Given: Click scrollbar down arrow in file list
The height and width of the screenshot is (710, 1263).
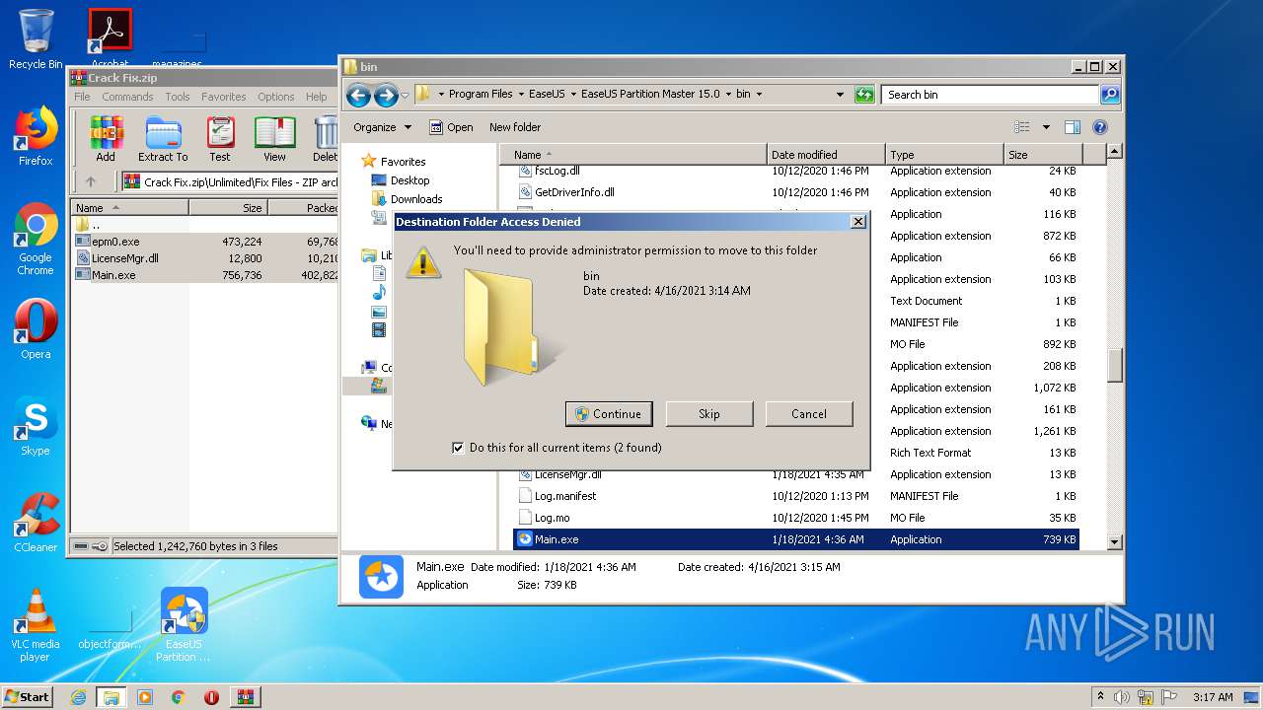Looking at the screenshot, I should 1115,541.
